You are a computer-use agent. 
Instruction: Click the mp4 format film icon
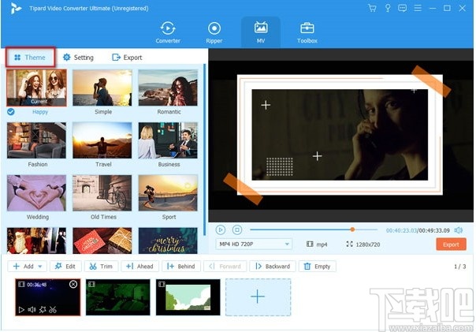click(x=310, y=244)
